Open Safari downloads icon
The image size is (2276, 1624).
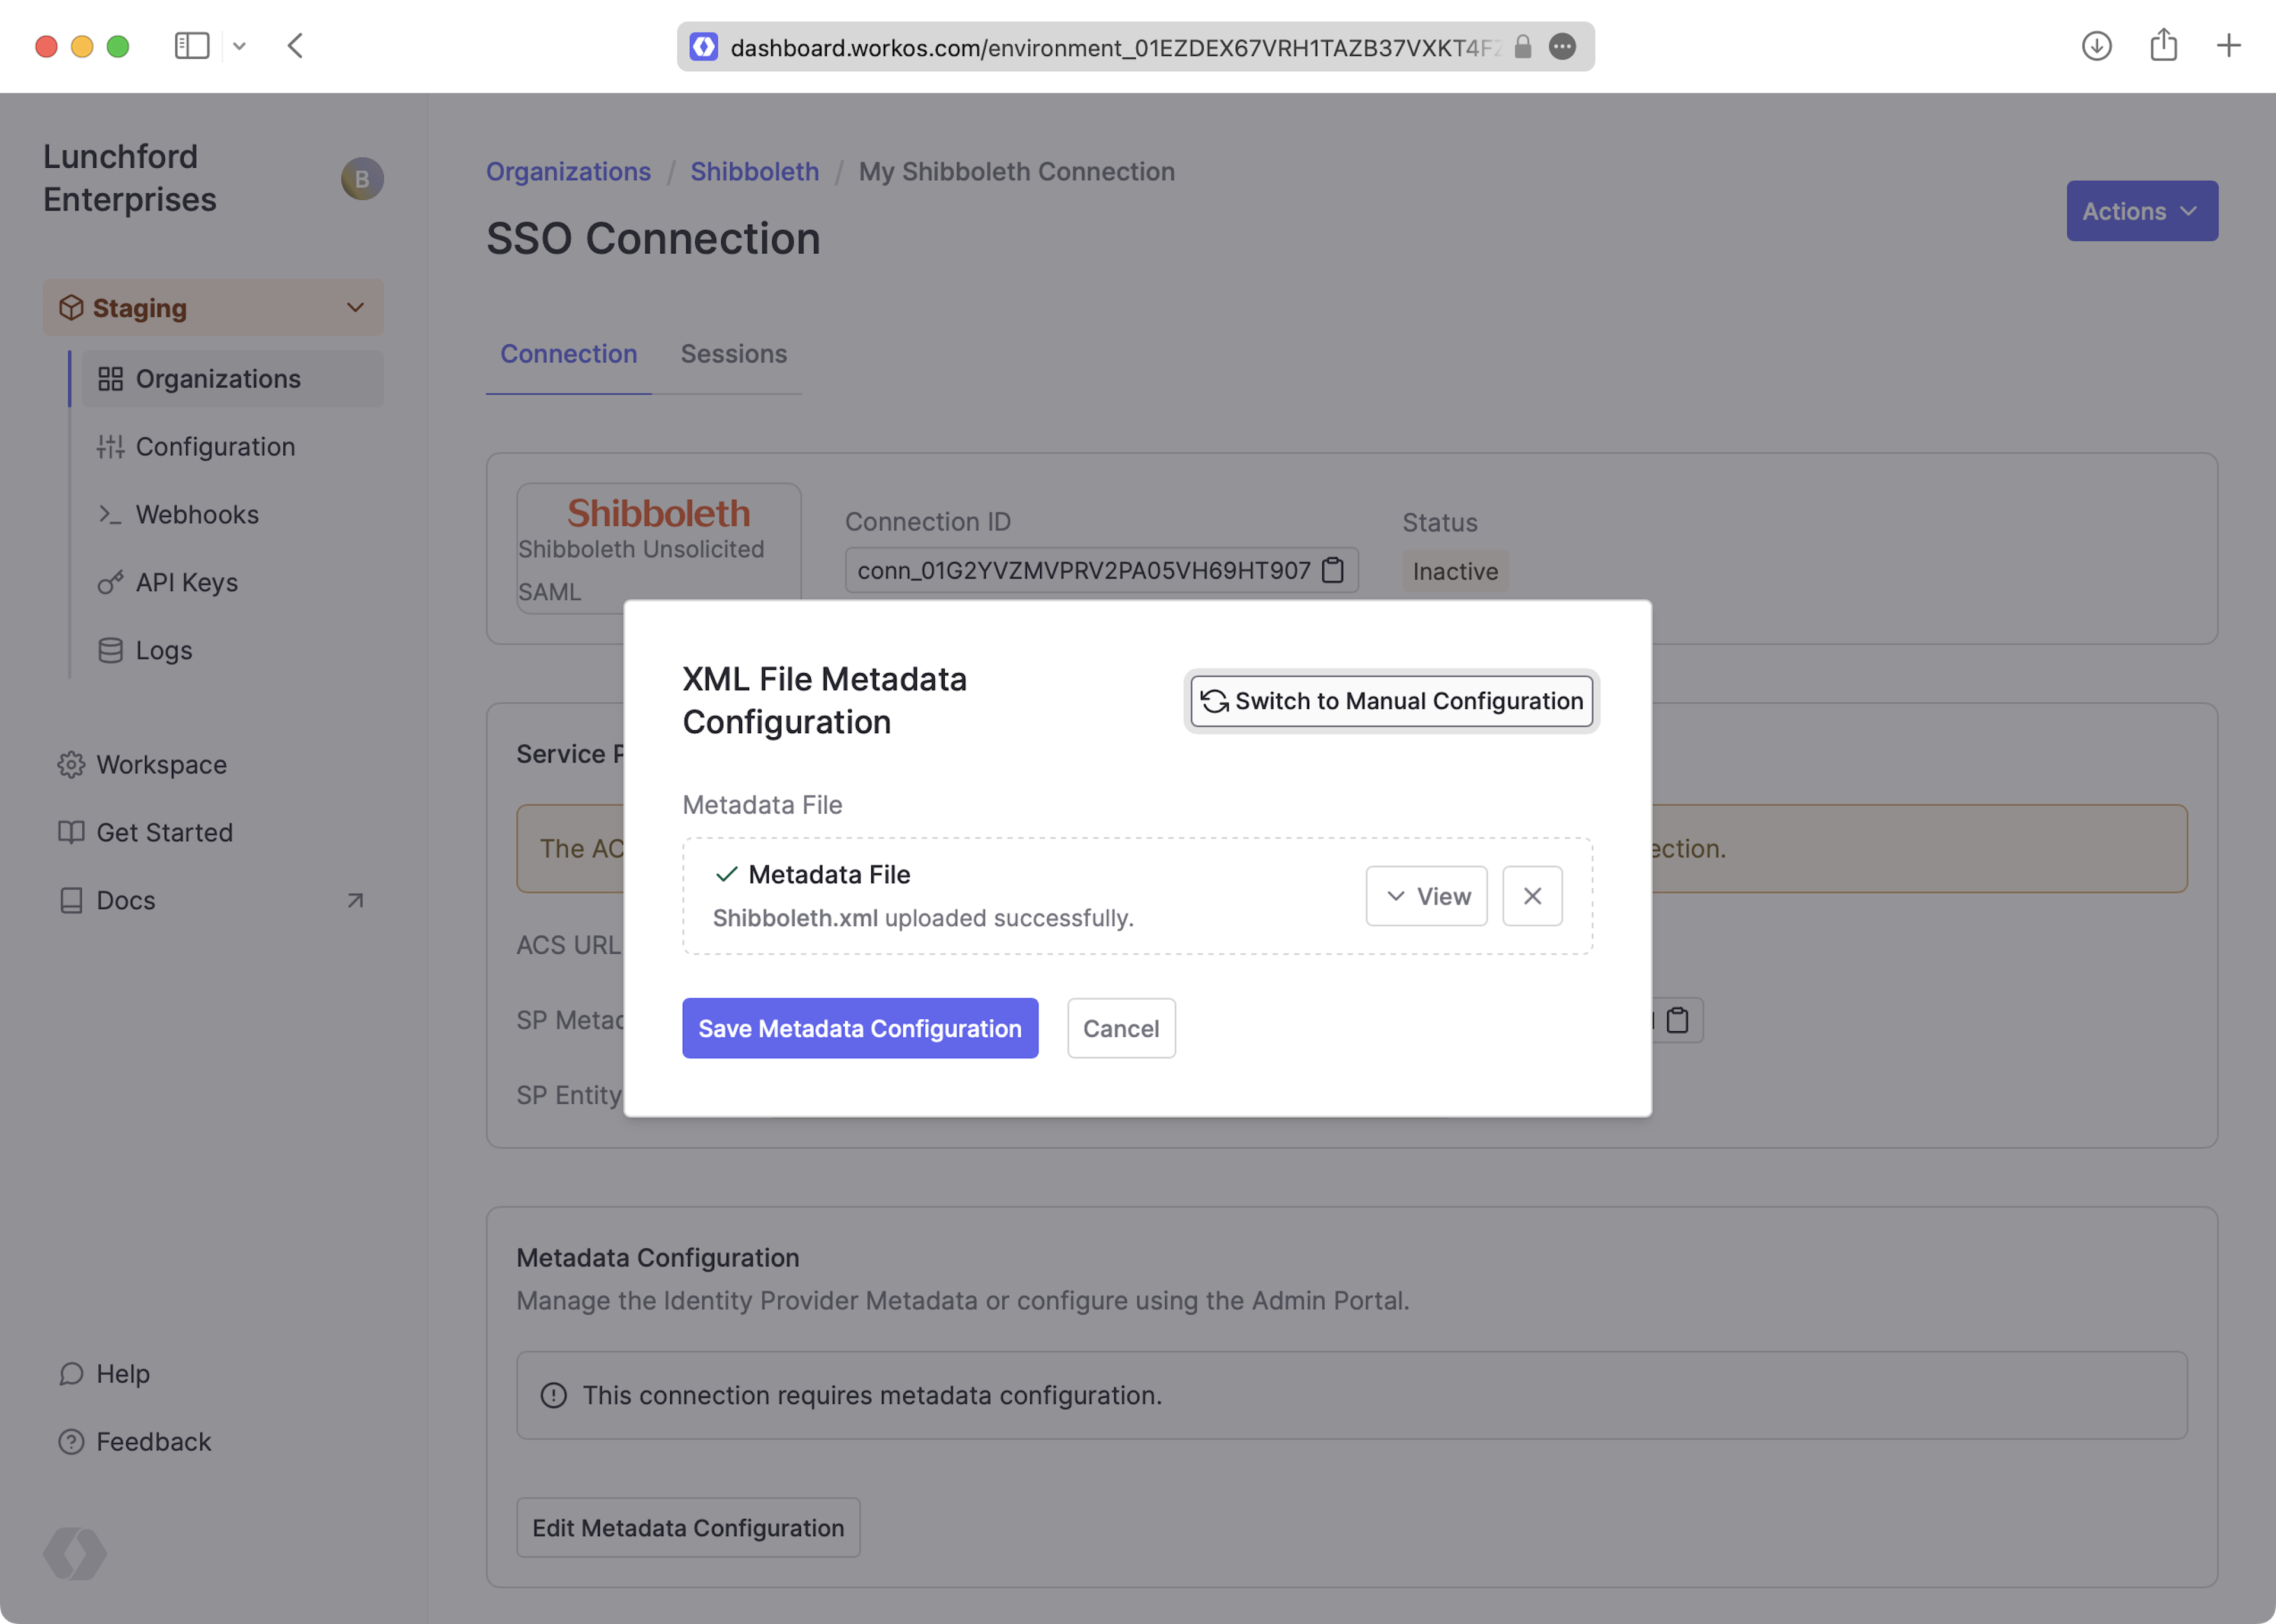click(2096, 46)
